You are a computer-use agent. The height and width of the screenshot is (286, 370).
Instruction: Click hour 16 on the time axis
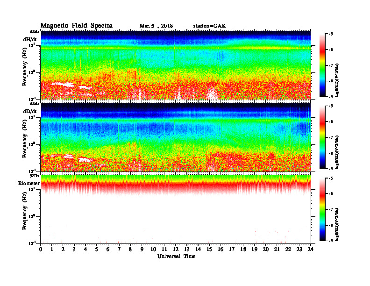click(221, 250)
